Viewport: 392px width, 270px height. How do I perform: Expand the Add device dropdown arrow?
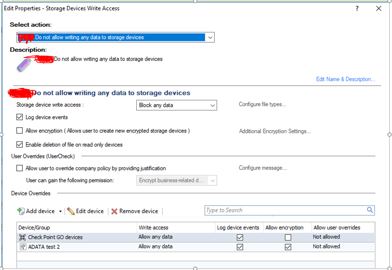pos(61,211)
